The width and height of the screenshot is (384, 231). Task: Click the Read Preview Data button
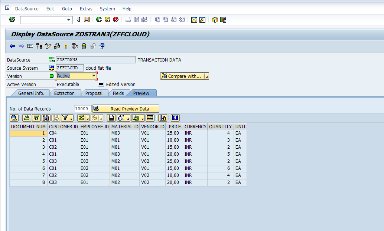pyautogui.click(x=126, y=108)
